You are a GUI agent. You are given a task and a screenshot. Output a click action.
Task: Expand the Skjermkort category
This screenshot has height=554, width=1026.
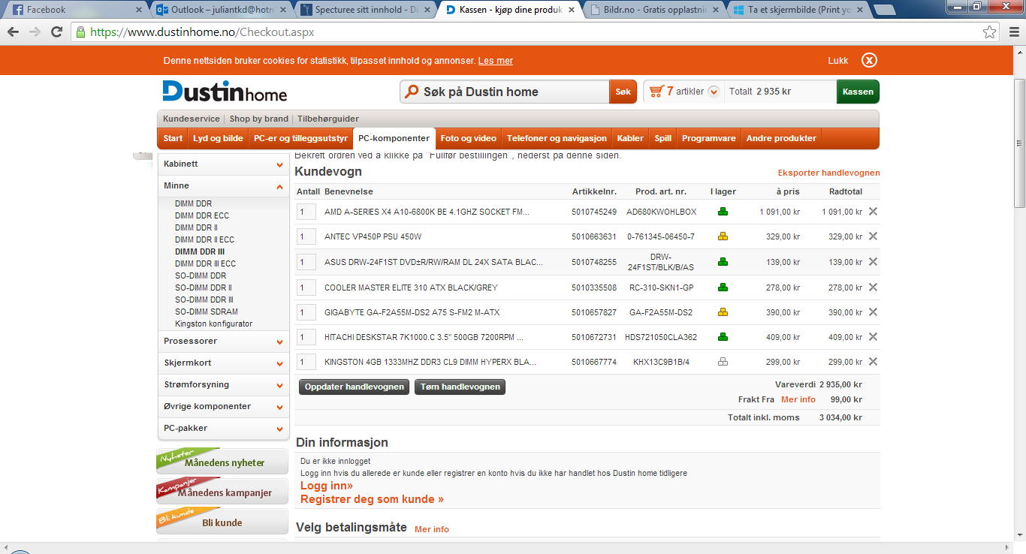pos(280,363)
